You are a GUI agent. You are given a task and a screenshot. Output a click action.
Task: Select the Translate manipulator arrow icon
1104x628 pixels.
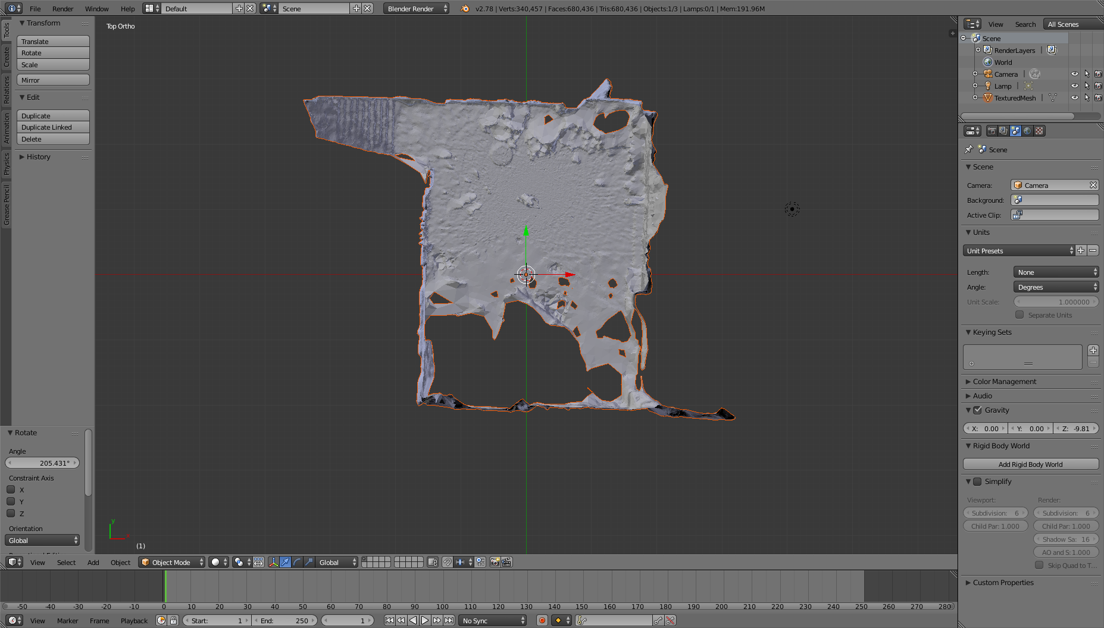pos(285,562)
